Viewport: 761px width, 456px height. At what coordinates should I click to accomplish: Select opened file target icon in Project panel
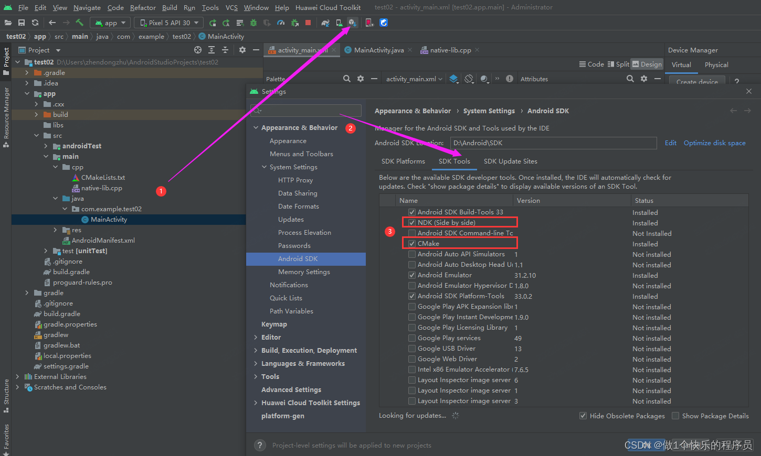[198, 50]
